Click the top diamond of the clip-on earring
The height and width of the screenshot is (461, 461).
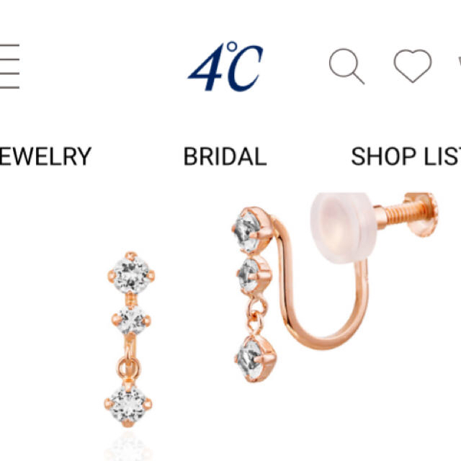coord(252,230)
